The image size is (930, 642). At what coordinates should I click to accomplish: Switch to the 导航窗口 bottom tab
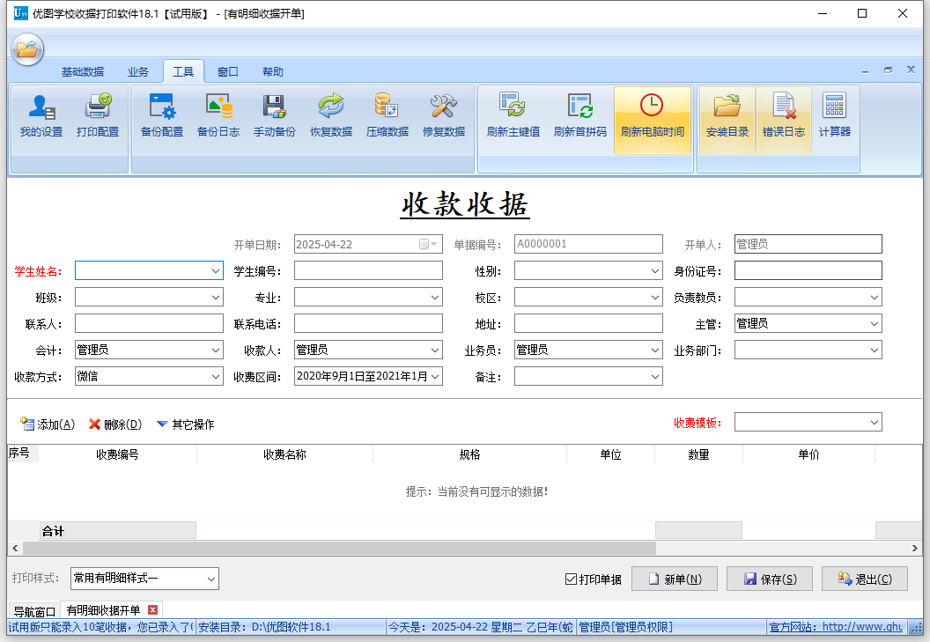[x=34, y=611]
